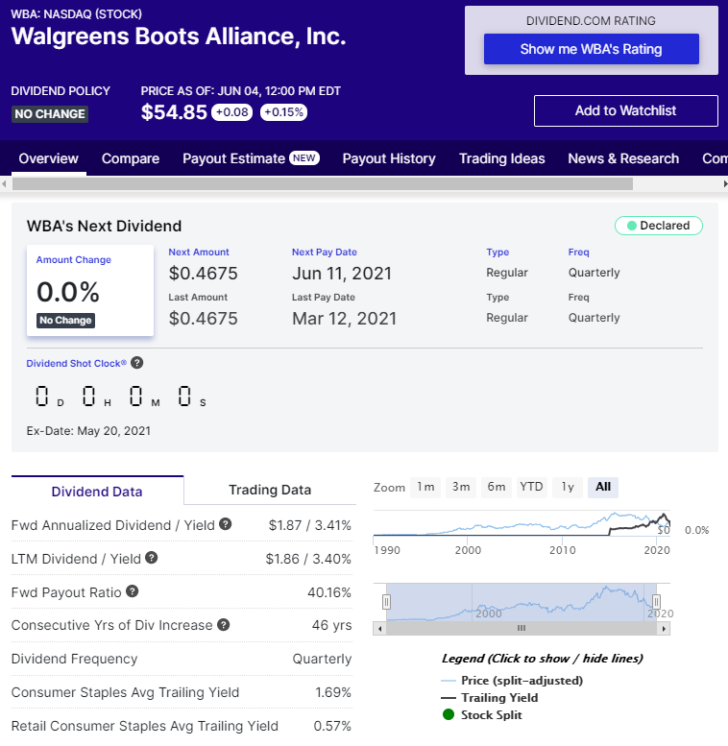Select the Dividend Data tab
The image size is (728, 746).
pos(97,491)
